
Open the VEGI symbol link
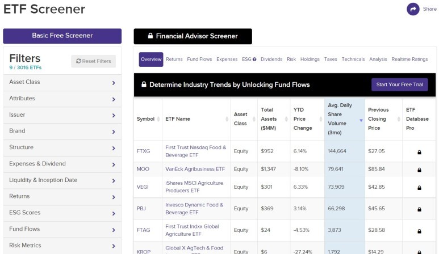click(x=143, y=187)
